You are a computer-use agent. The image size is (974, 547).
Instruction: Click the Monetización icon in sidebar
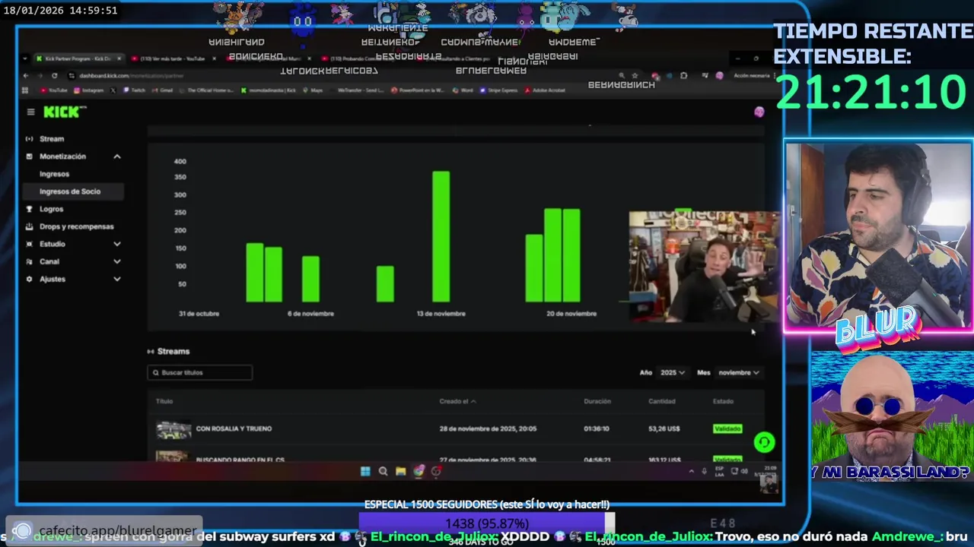click(x=30, y=157)
